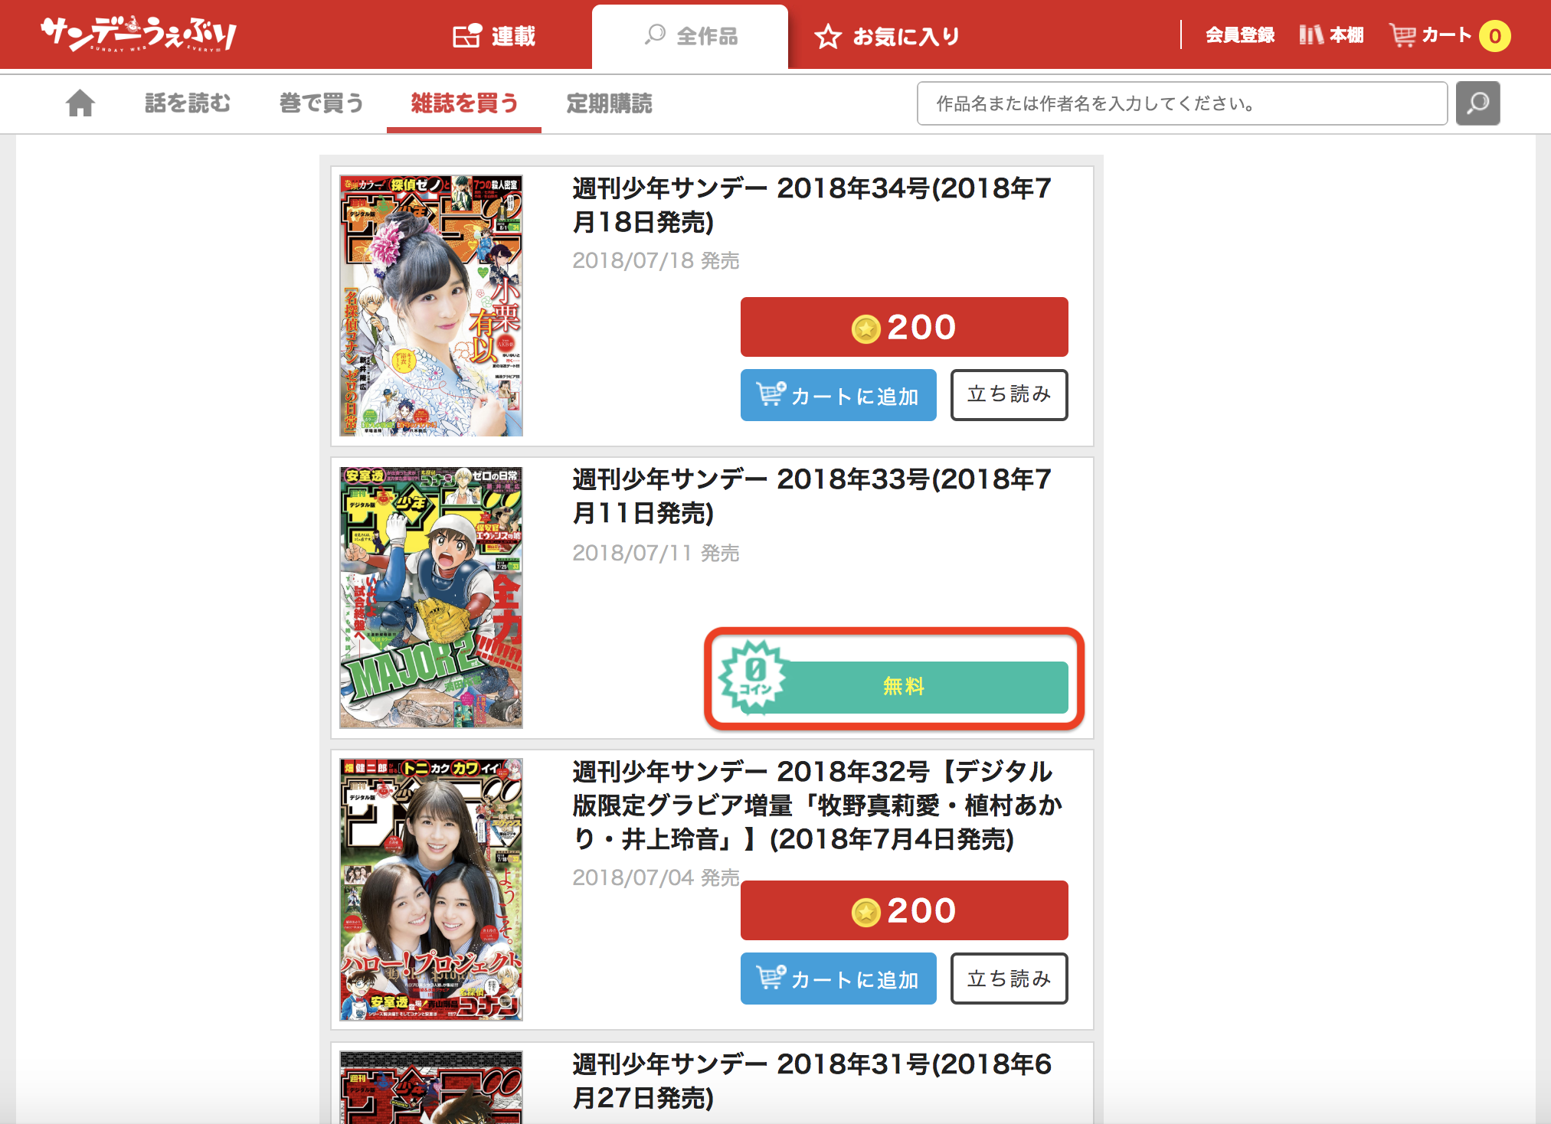Click the bookshelf icon next to 本棚
Viewport: 1551px width, 1124px height.
tap(1311, 34)
